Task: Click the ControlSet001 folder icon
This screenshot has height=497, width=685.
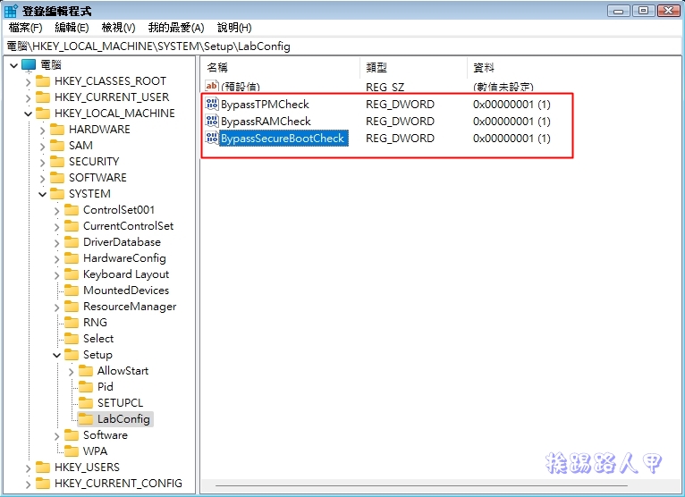Action: (72, 210)
